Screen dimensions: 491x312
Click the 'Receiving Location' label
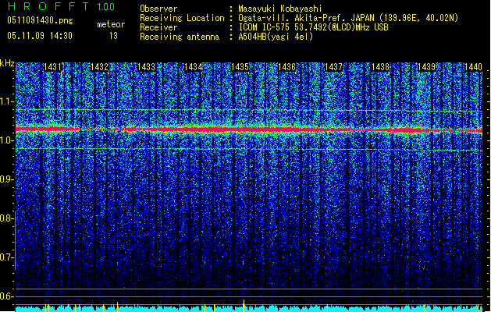click(x=182, y=18)
